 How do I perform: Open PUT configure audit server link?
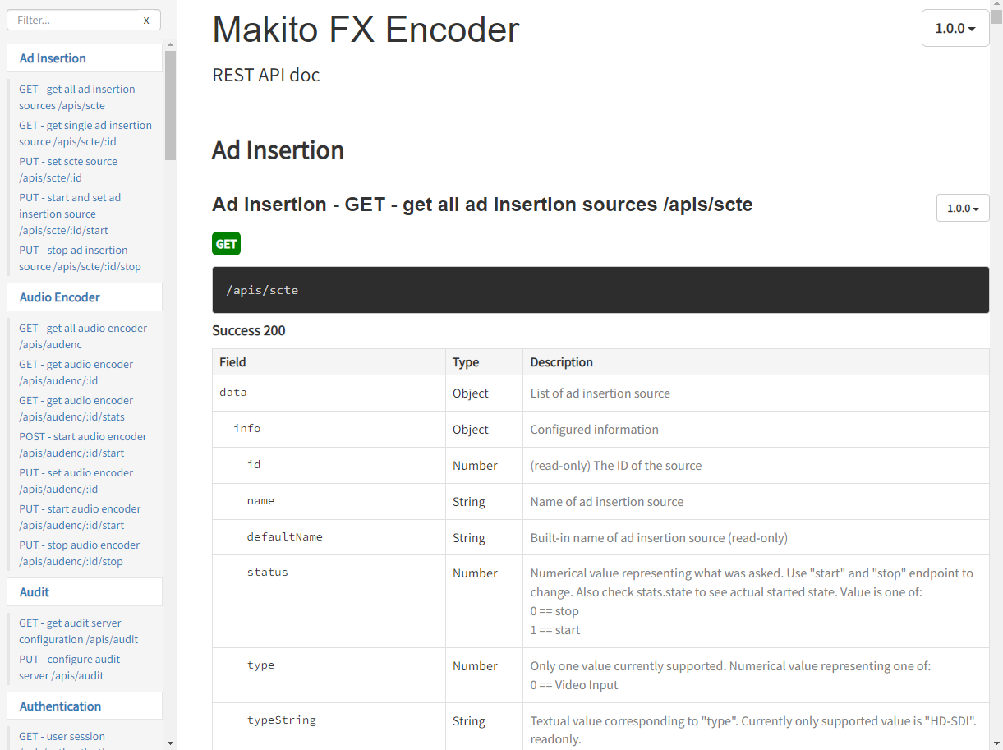[70, 667]
